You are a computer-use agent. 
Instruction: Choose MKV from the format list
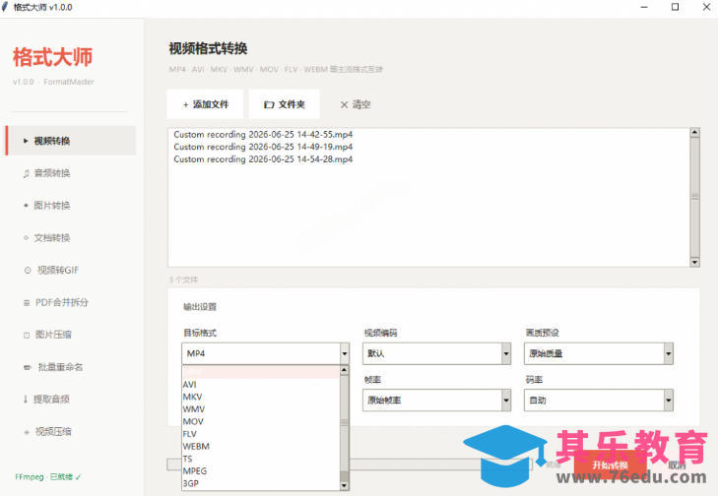(x=261, y=397)
